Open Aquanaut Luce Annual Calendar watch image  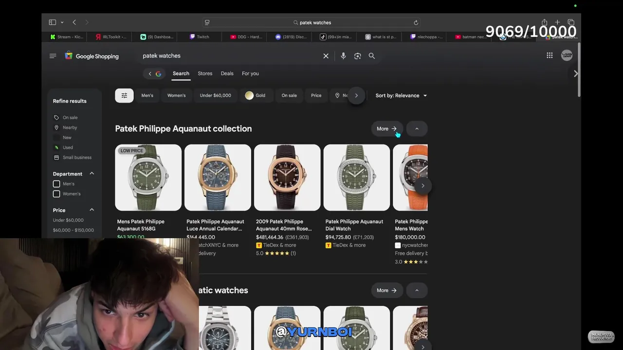[x=218, y=178]
